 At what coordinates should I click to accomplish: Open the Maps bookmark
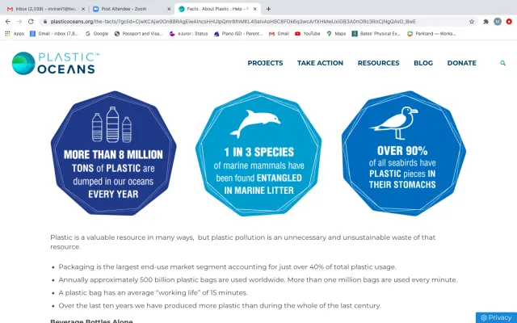(x=336, y=34)
